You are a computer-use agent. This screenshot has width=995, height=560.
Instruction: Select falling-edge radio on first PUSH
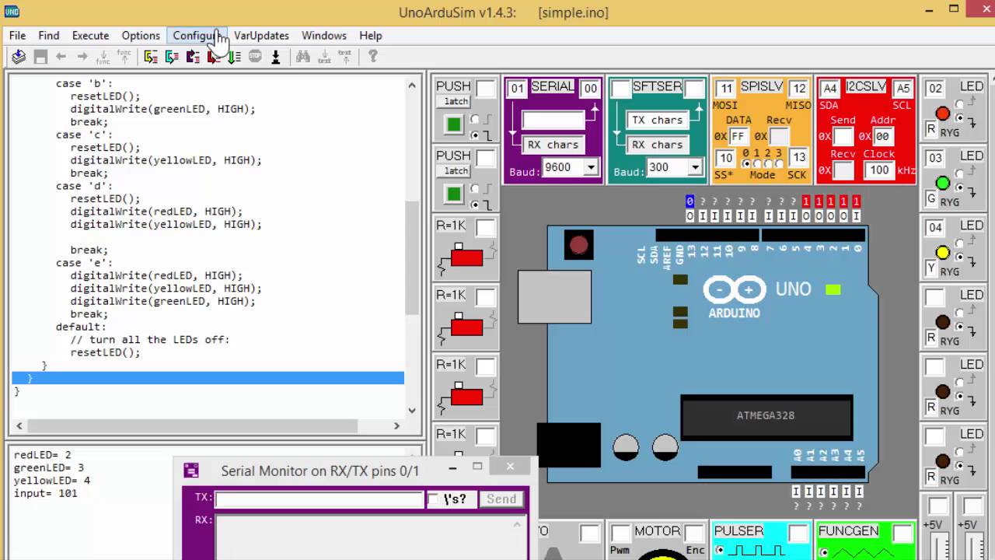tap(475, 135)
